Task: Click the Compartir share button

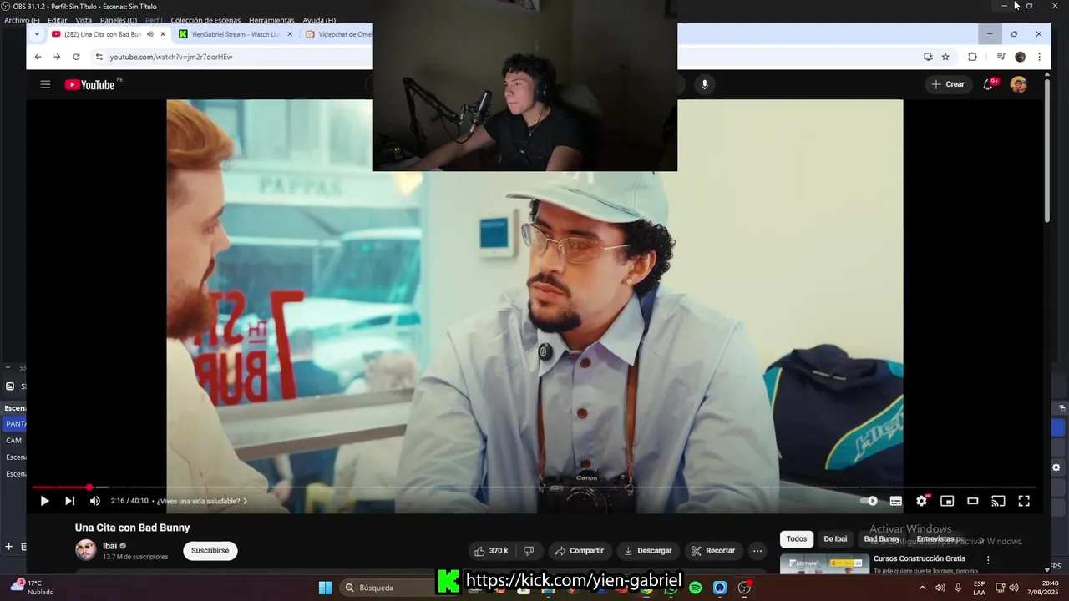Action: (x=579, y=551)
